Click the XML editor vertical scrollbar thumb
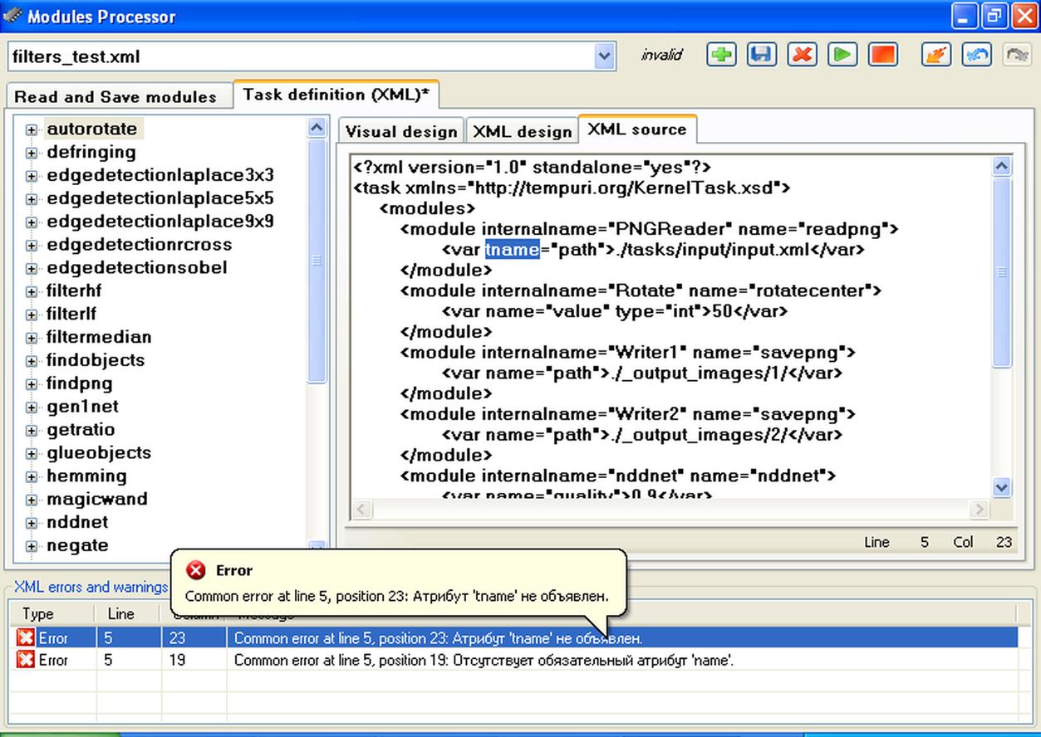The image size is (1041, 737). coord(1002,271)
